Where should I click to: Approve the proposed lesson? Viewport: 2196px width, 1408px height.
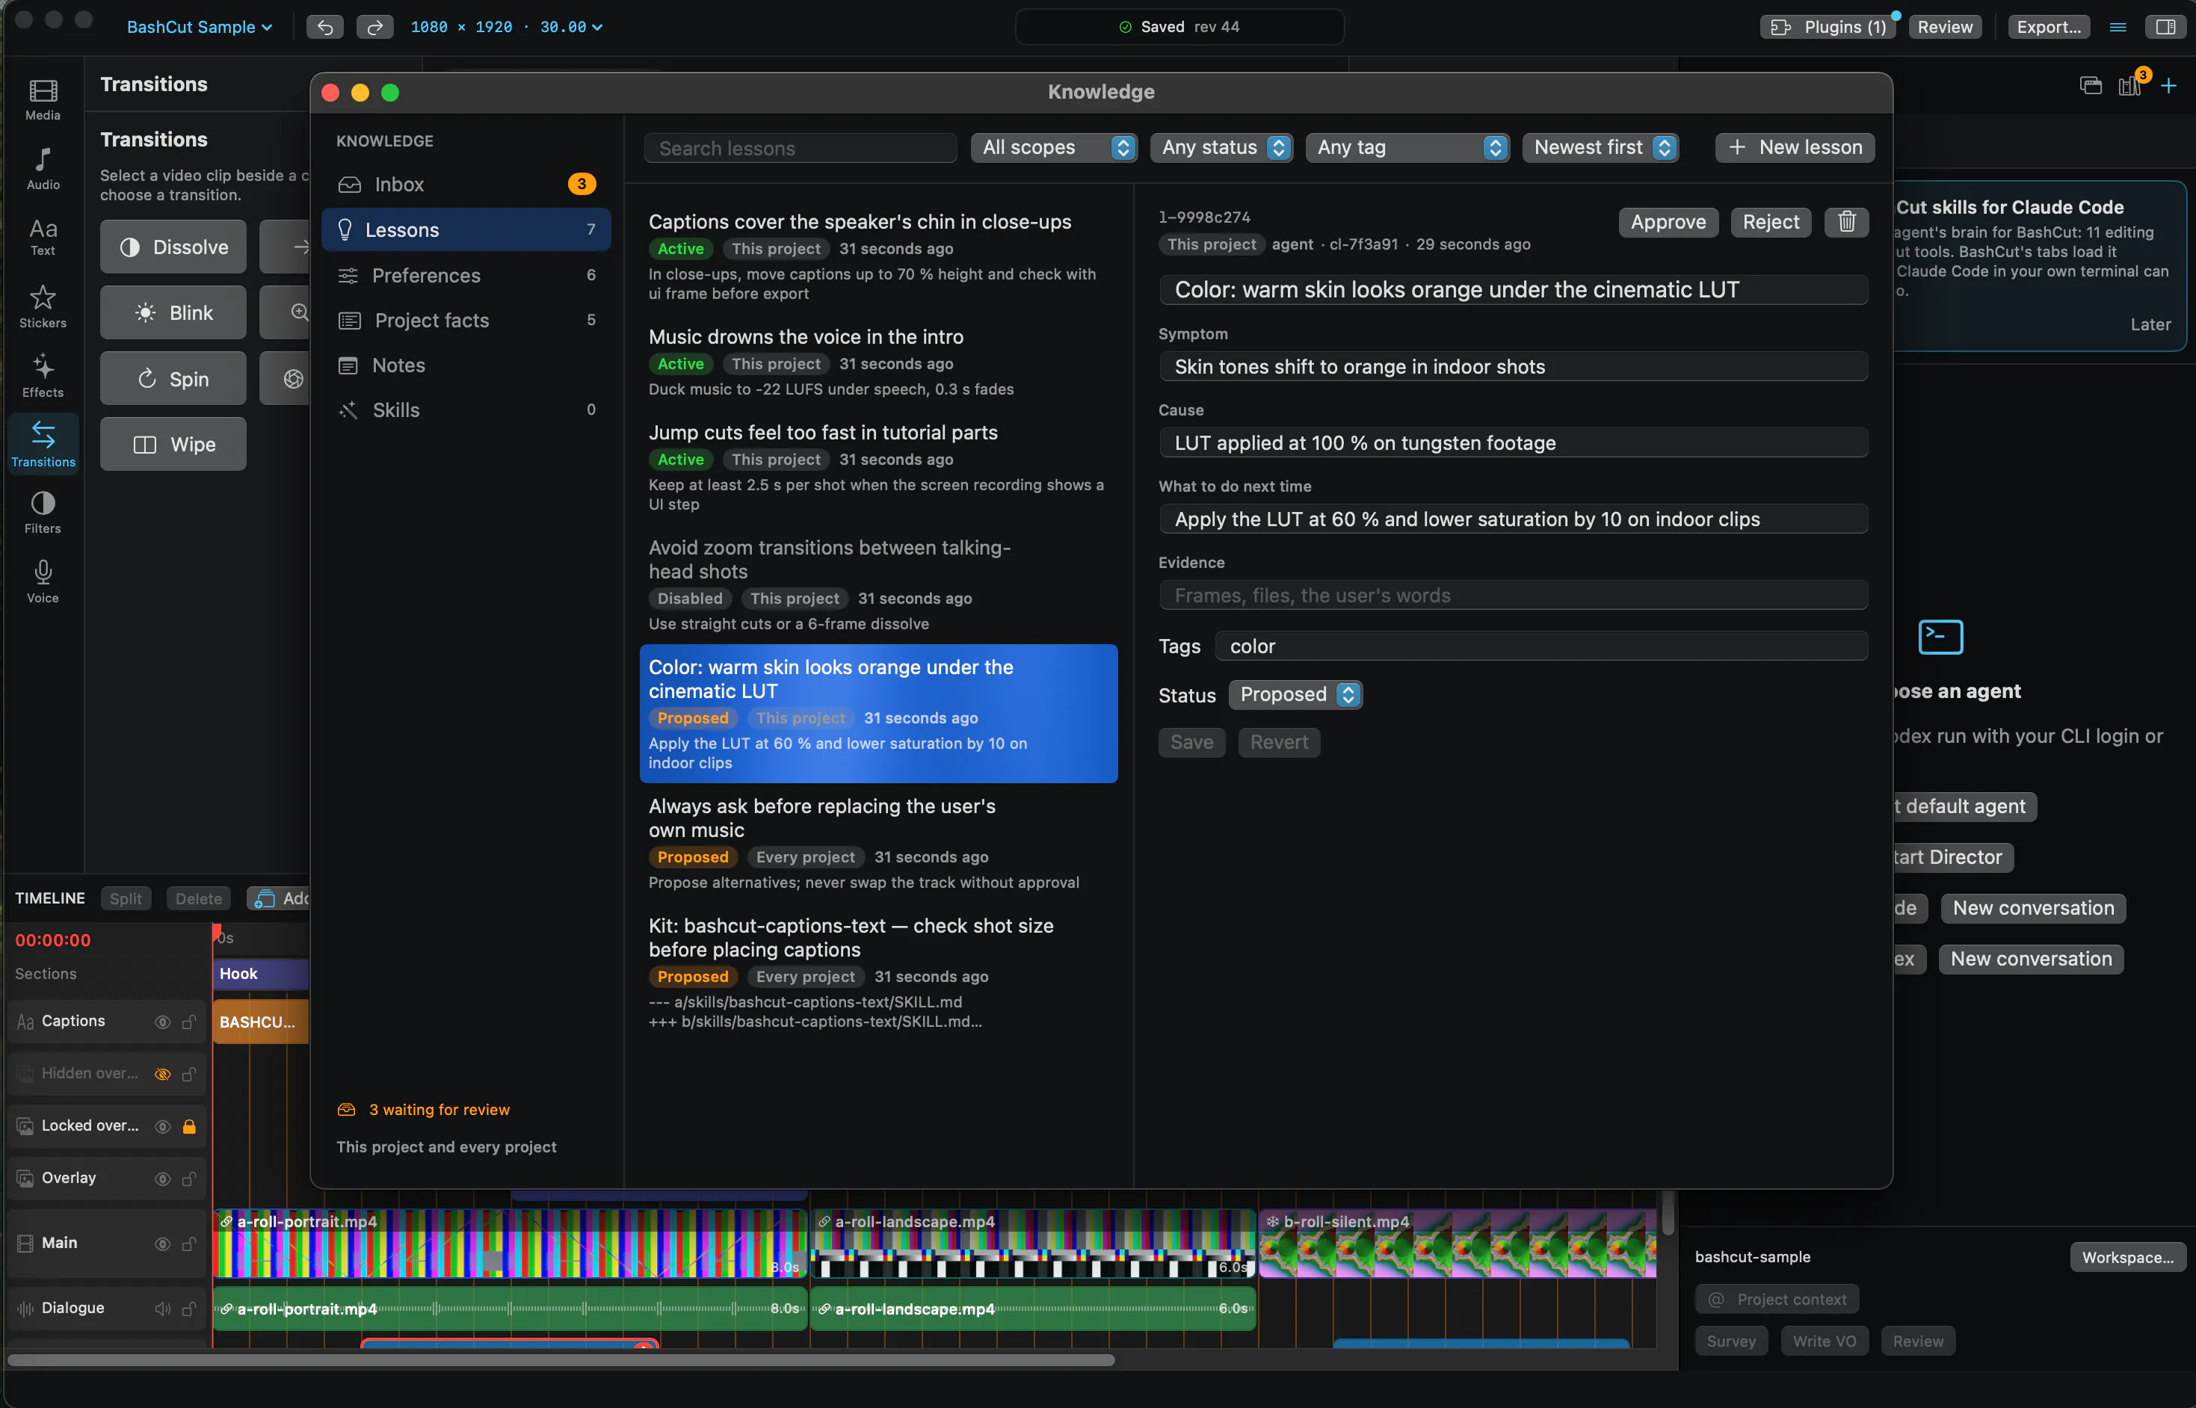[x=1668, y=222]
